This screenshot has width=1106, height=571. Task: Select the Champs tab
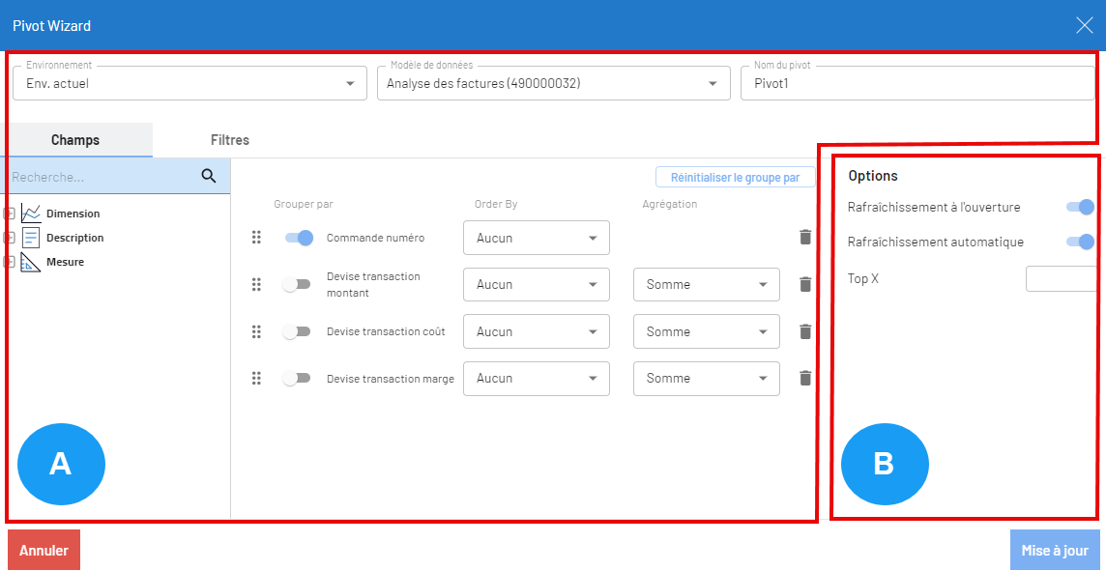coord(75,140)
